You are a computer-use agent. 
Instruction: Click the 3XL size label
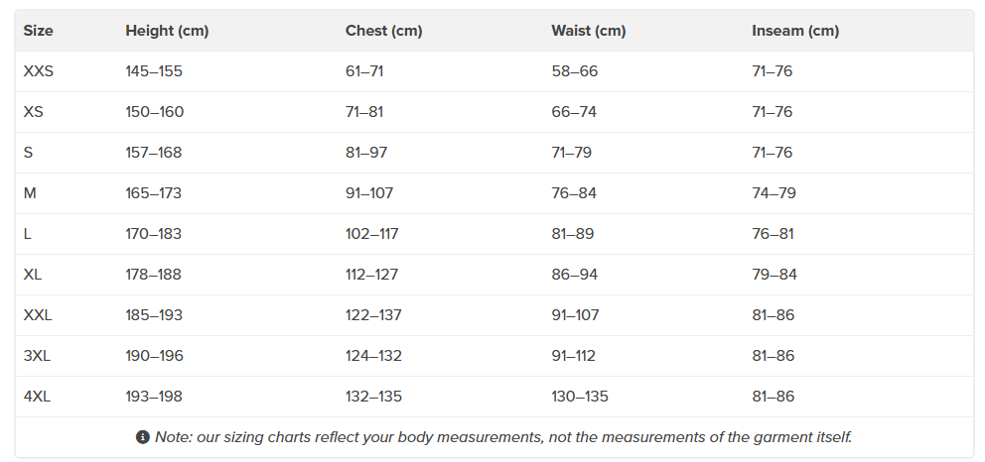tap(37, 356)
